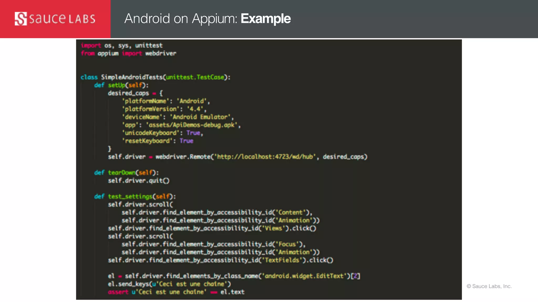Image resolution: width=538 pixels, height=302 pixels.
Task: Click the find_element_by_accessibility_id('TextFields').click() line
Action: click(221, 260)
